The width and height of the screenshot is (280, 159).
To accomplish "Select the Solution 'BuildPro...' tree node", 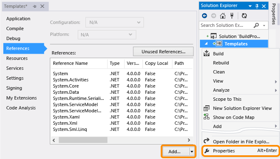I will click(x=239, y=36).
